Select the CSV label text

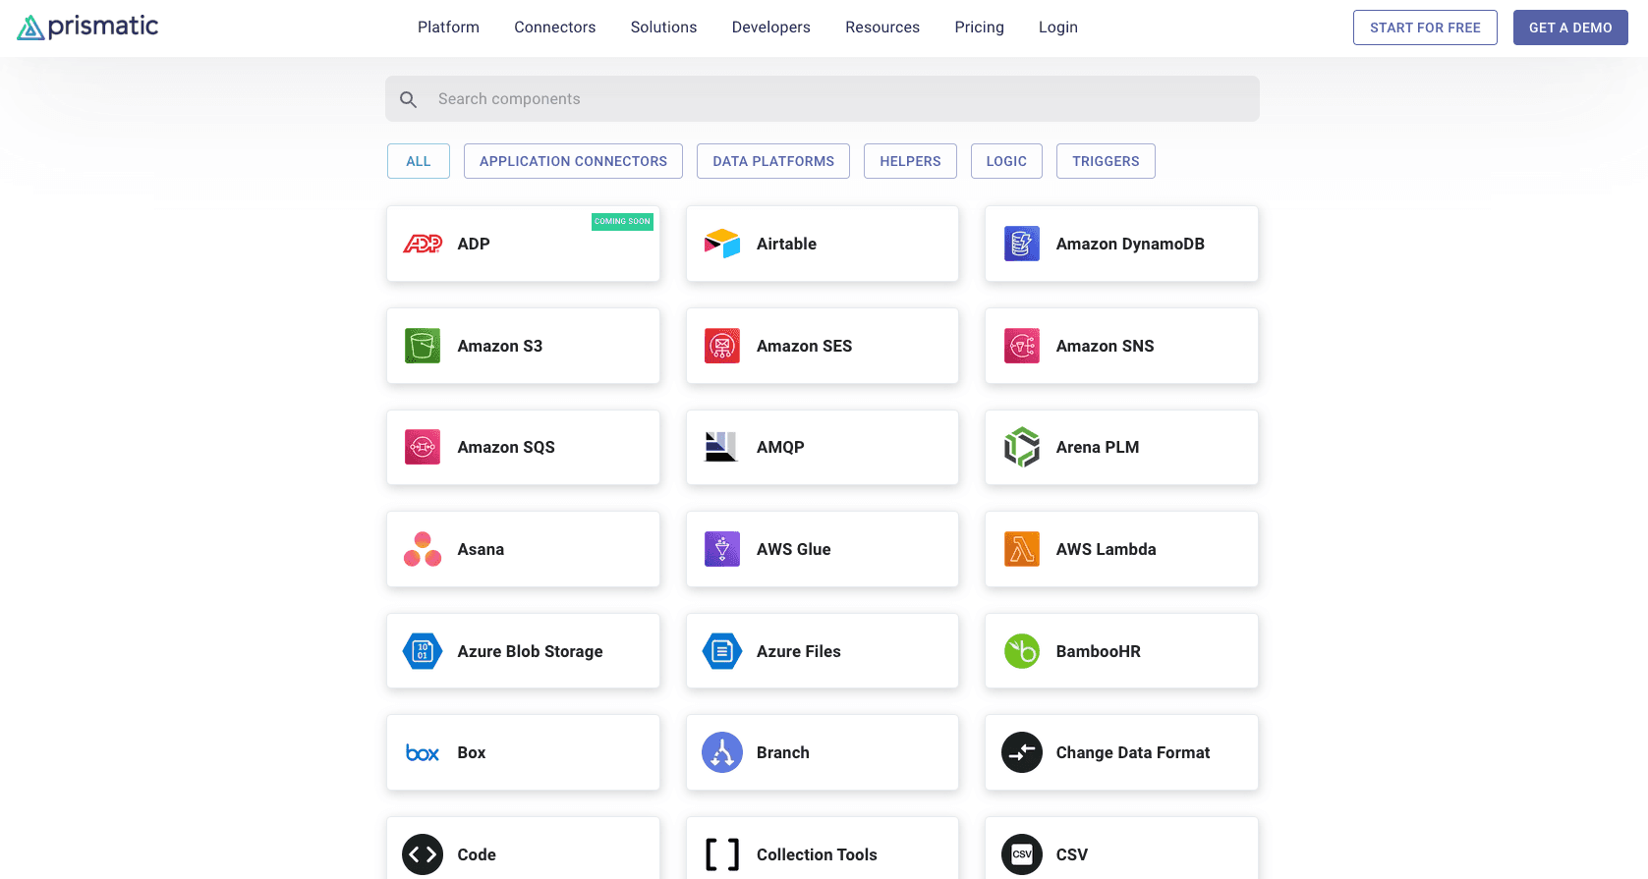[x=1072, y=854]
